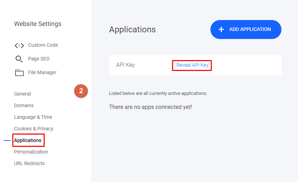Click the File Manager folder icon

(19, 73)
